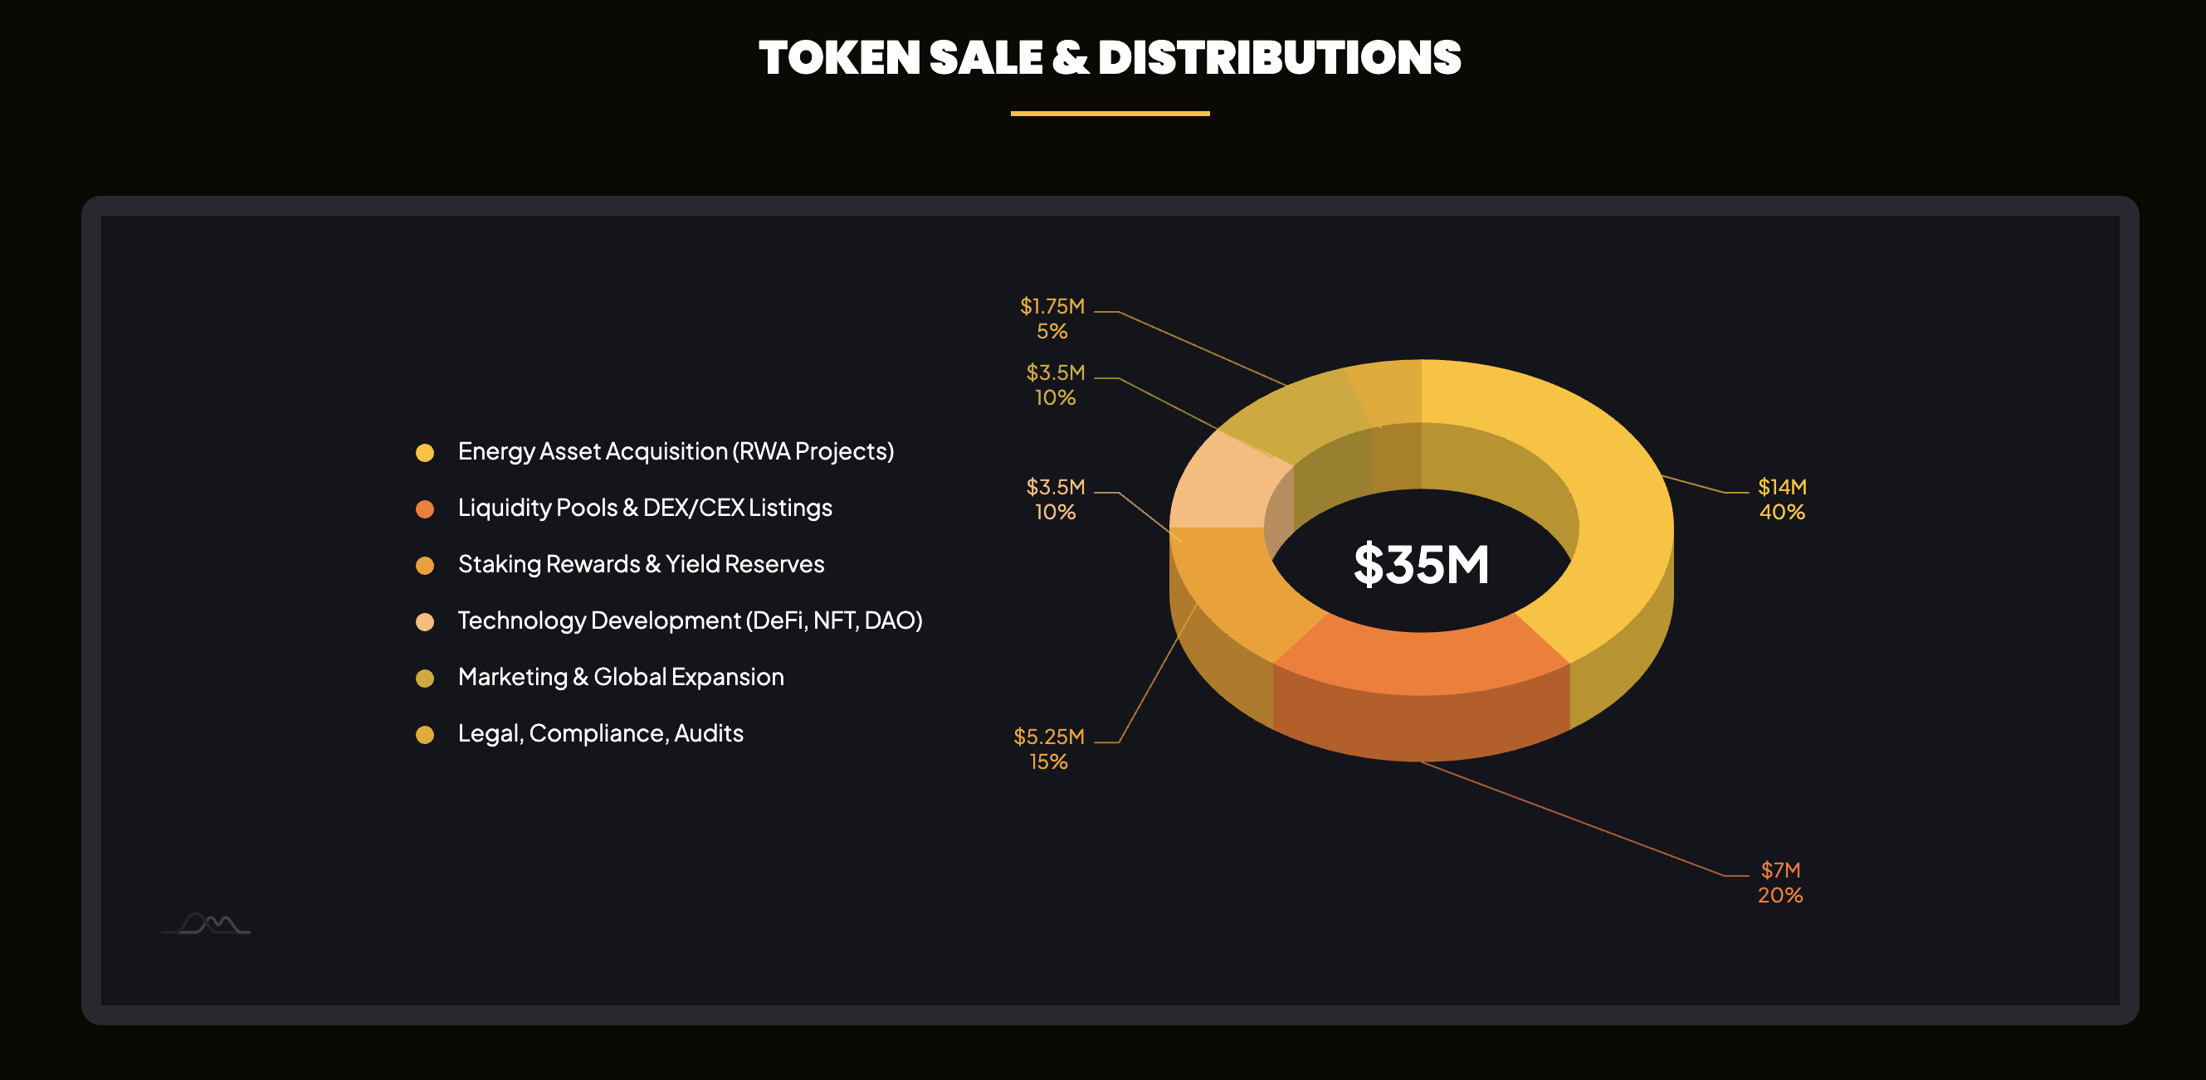Click the orange Liquidity Pools legend dot
This screenshot has width=2206, height=1080.
[x=425, y=508]
